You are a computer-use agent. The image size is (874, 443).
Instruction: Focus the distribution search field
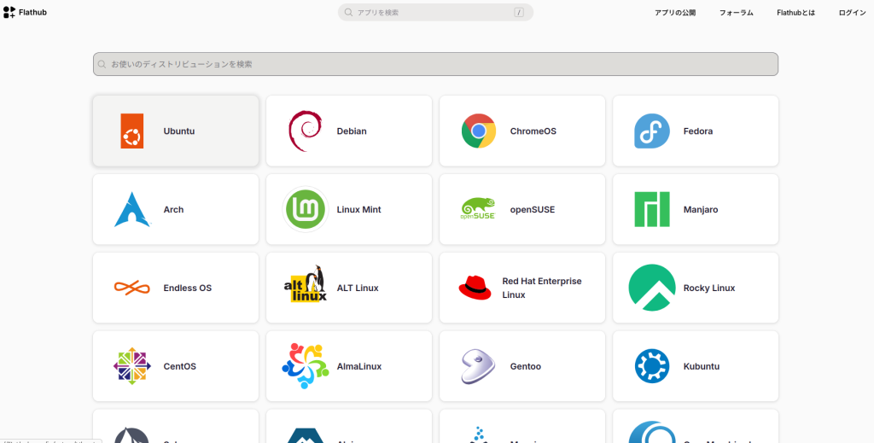pos(435,64)
